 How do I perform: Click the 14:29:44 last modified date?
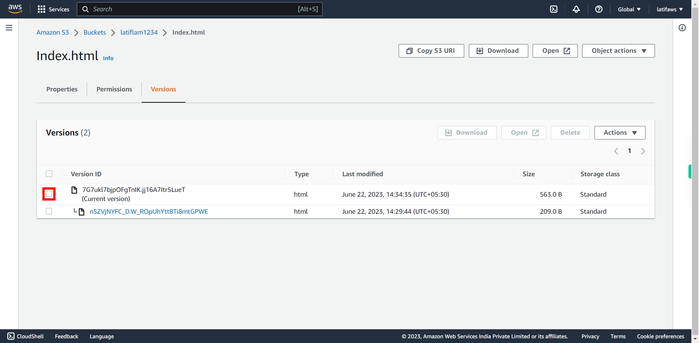tap(395, 212)
